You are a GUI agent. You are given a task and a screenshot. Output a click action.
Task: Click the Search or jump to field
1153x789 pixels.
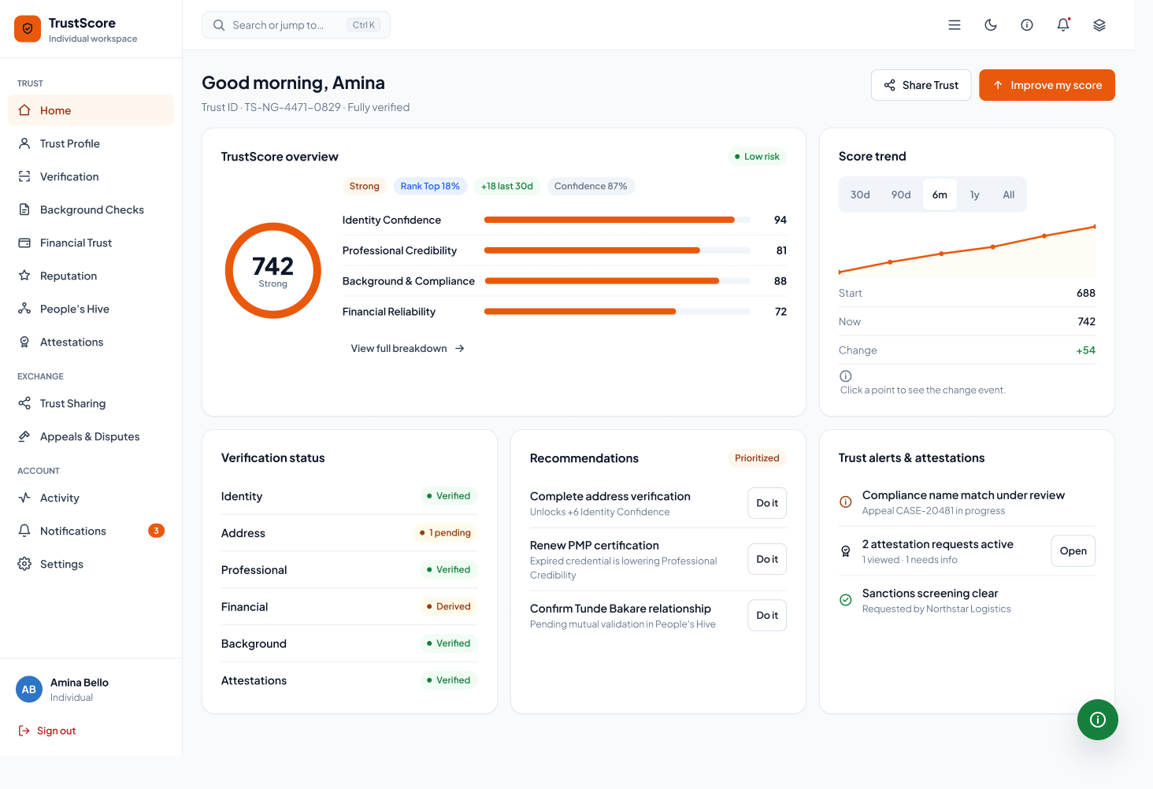coord(296,25)
